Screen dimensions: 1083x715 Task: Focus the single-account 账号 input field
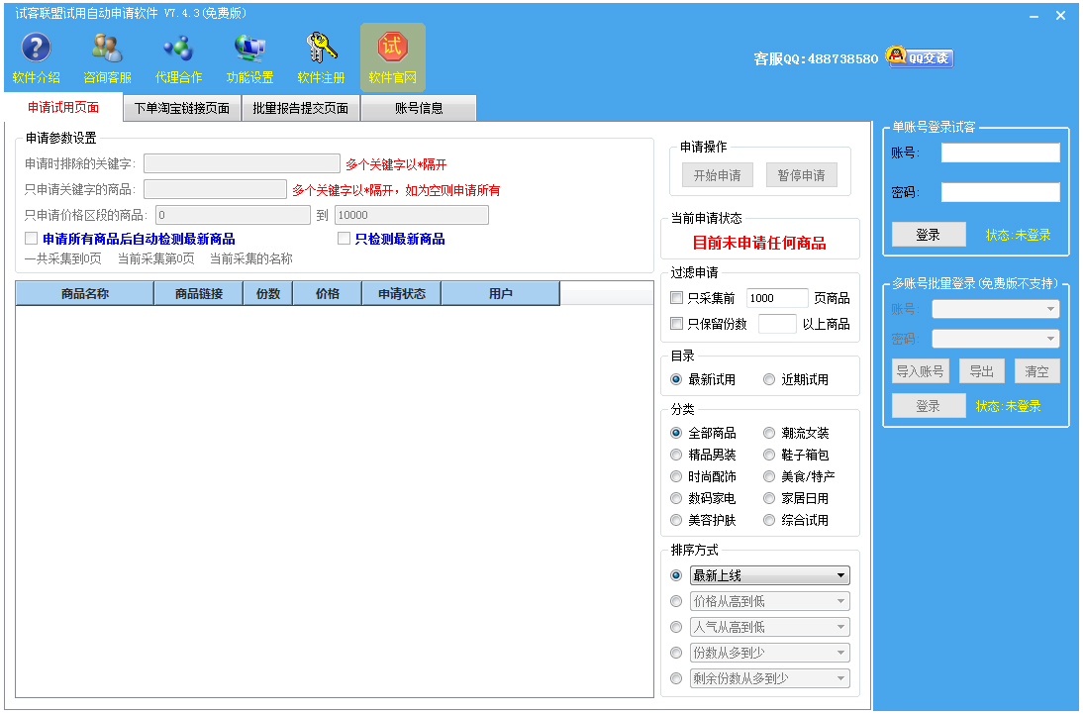coord(1000,153)
